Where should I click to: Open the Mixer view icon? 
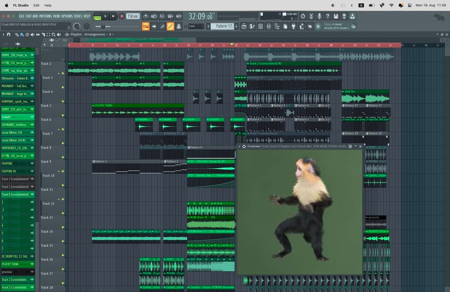[269, 26]
